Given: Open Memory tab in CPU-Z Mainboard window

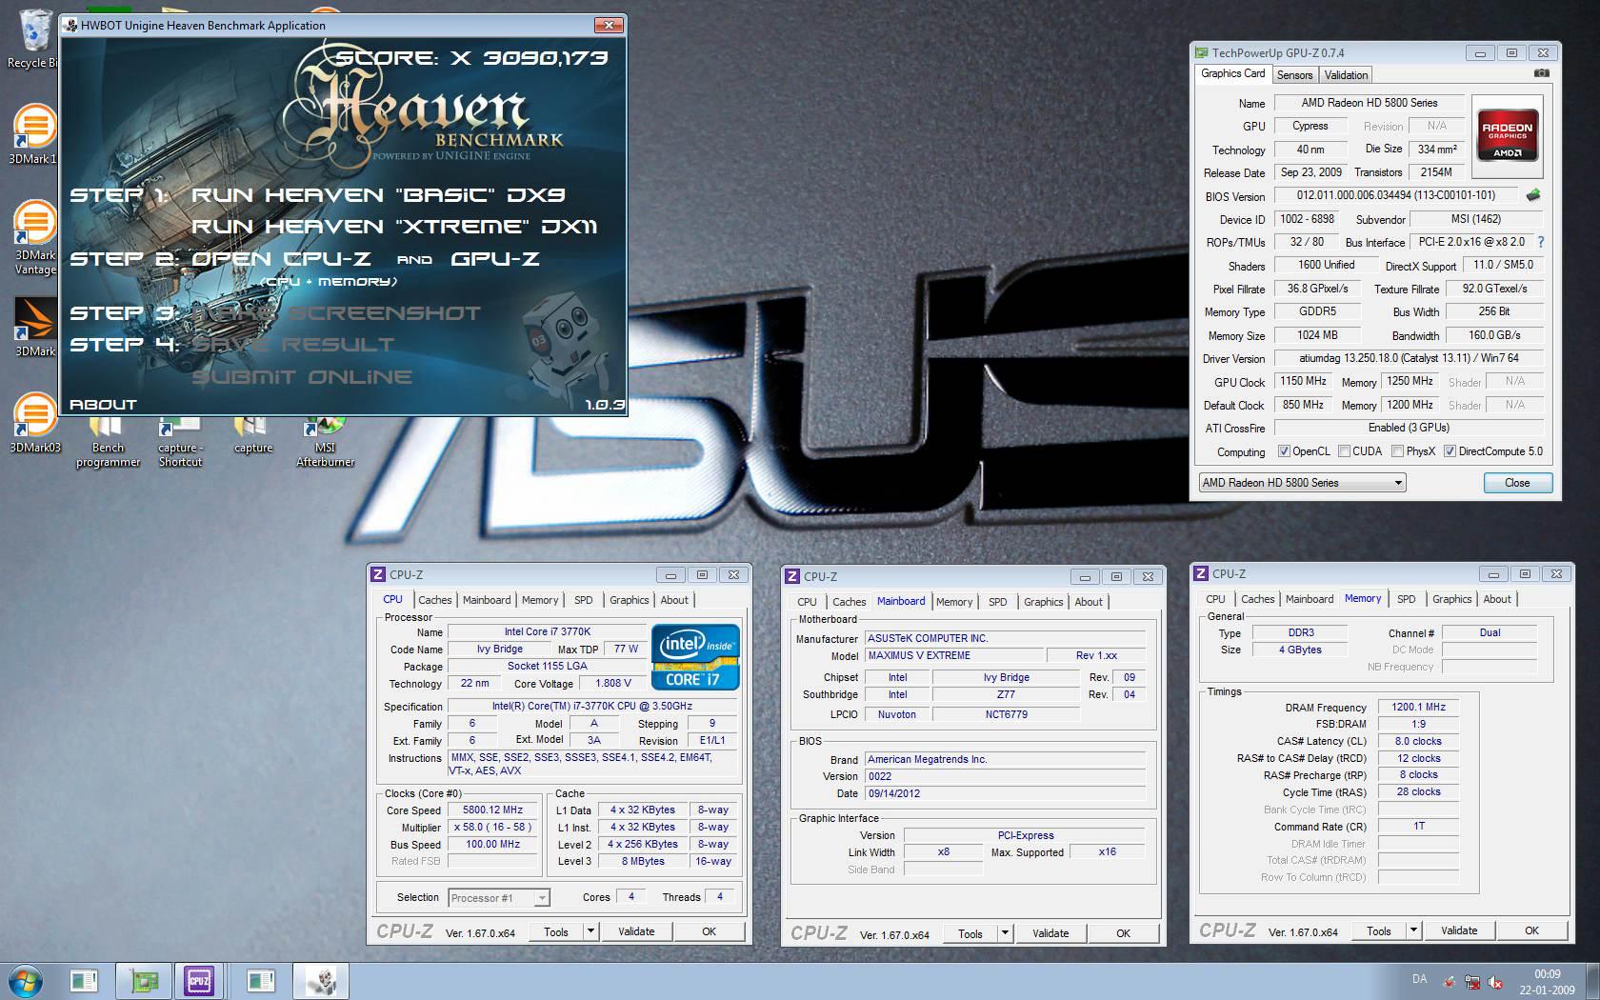Looking at the screenshot, I should tap(954, 602).
